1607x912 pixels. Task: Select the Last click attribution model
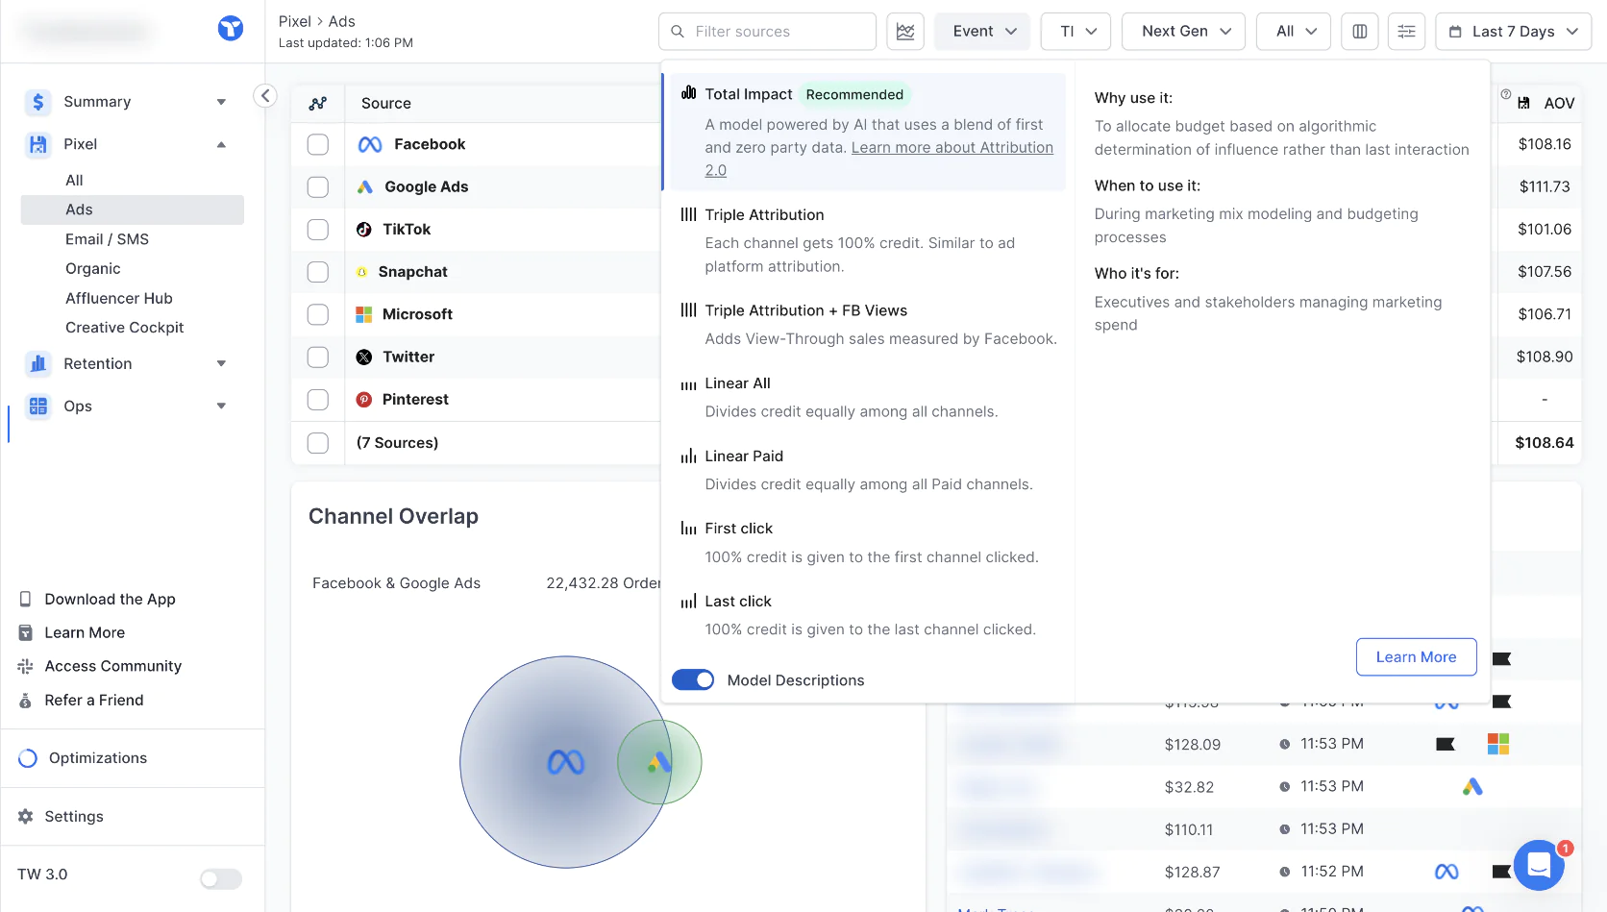pyautogui.click(x=737, y=602)
